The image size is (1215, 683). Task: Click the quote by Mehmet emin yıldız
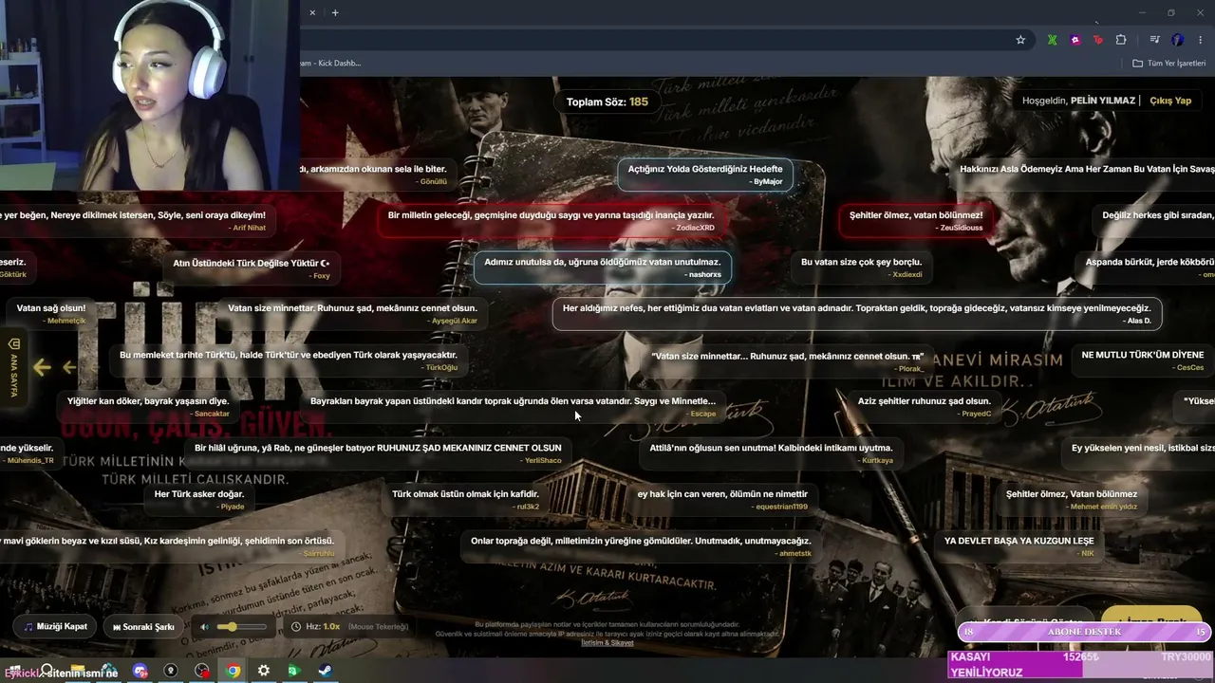pyautogui.click(x=1072, y=500)
